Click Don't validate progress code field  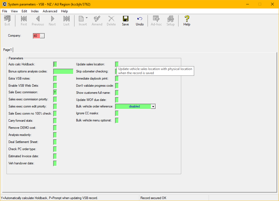(x=117, y=86)
